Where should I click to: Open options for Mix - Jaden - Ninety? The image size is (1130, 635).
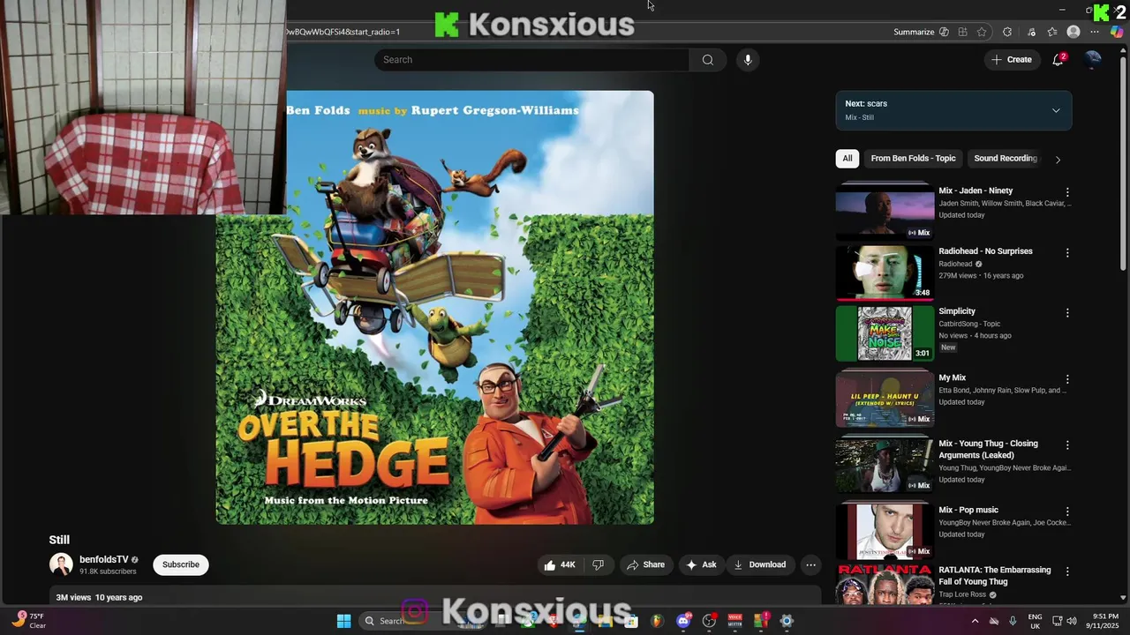pyautogui.click(x=1067, y=191)
